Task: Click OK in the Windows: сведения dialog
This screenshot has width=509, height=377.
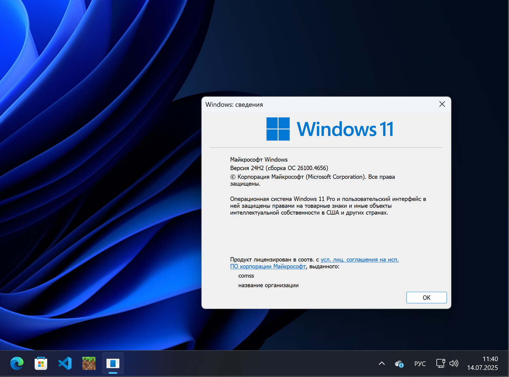Action: [x=427, y=298]
